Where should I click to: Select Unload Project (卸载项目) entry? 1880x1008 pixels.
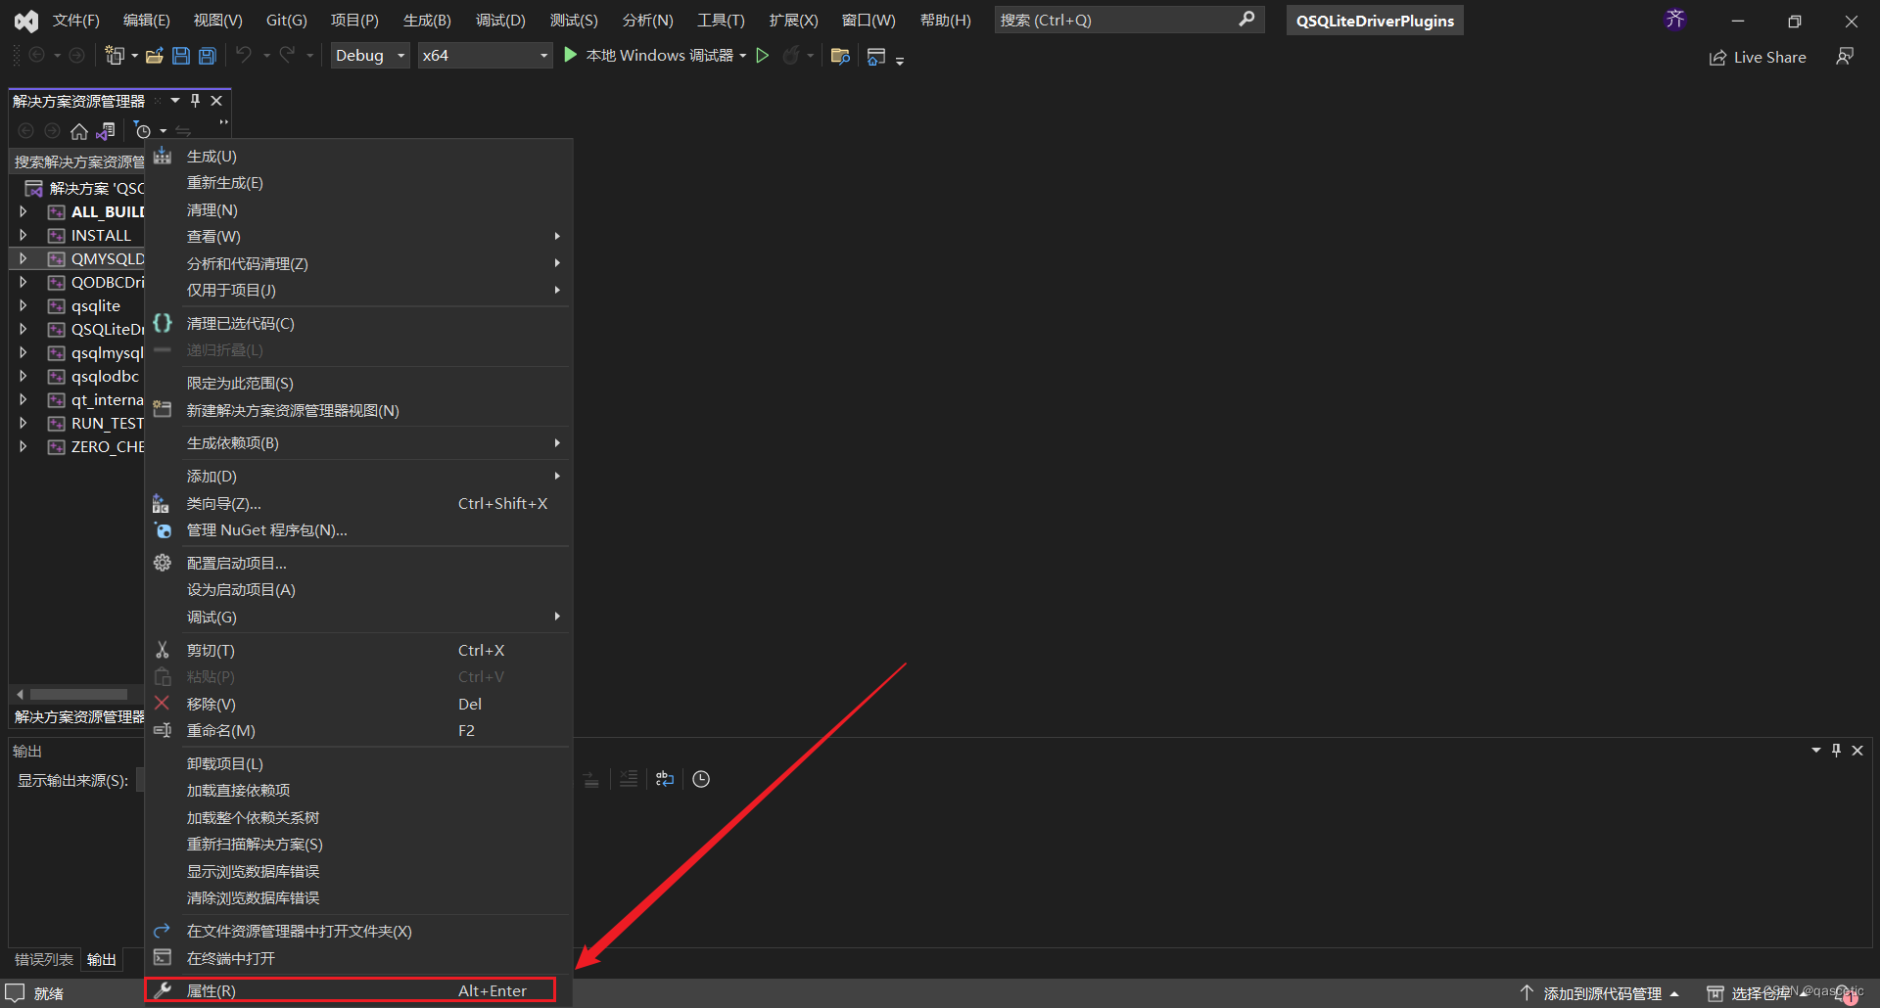pos(358,764)
